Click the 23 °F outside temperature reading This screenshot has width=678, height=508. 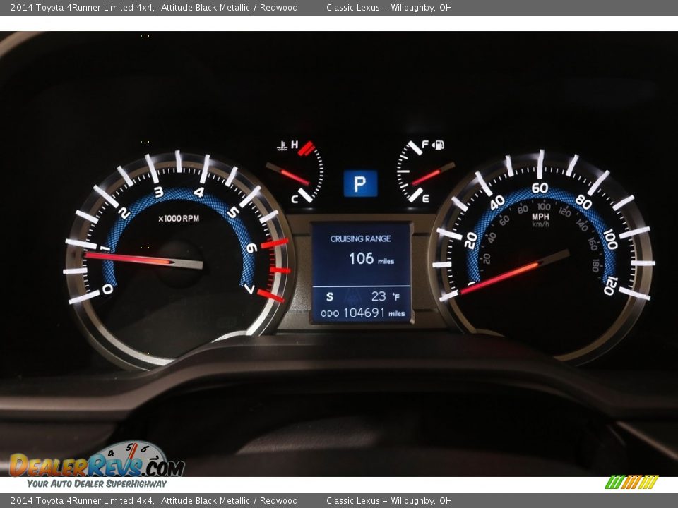click(x=386, y=296)
